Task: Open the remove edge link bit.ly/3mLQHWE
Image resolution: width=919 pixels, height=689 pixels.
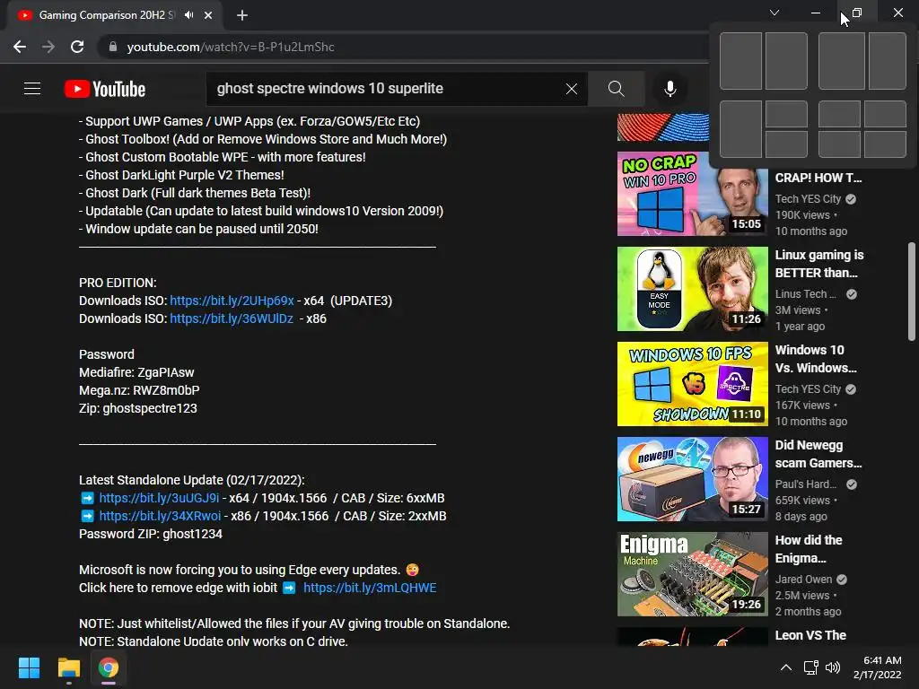Action: point(370,588)
